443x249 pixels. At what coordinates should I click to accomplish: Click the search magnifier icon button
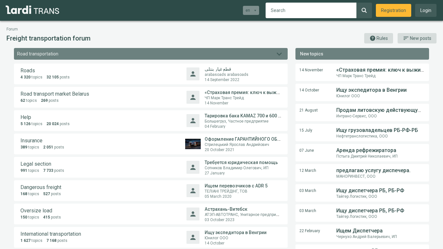click(364, 10)
